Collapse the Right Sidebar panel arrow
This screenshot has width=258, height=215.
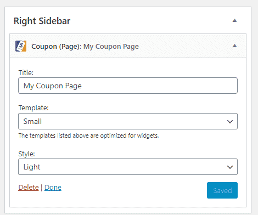(x=234, y=20)
